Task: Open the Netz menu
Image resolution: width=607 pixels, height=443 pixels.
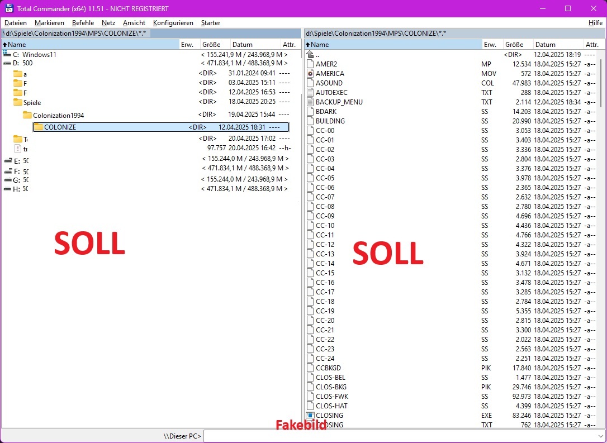Action: [x=108, y=23]
